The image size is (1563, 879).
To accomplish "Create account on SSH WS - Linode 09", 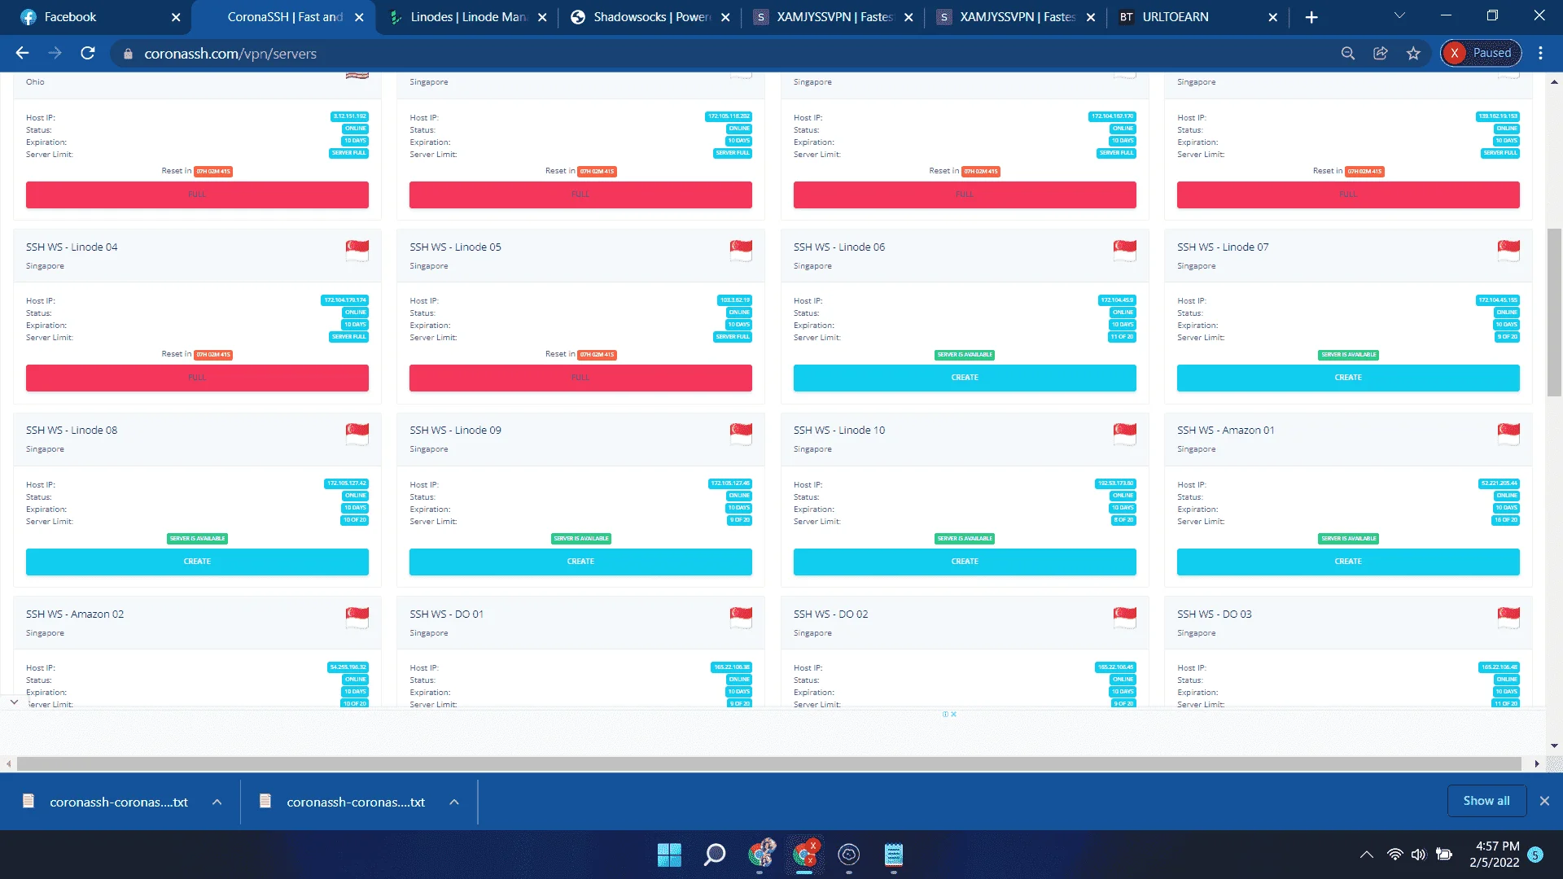I will (580, 562).
